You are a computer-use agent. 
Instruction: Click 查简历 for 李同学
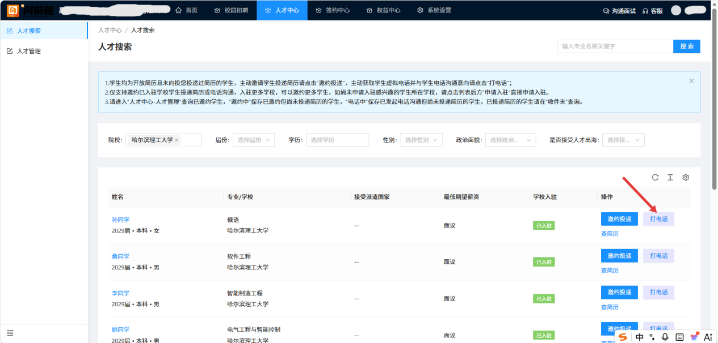click(x=610, y=307)
